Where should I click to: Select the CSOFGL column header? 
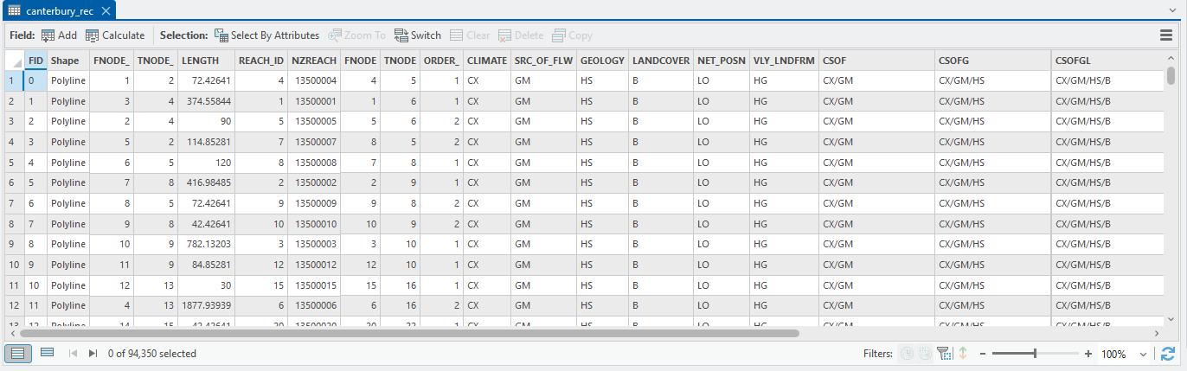coord(1108,61)
